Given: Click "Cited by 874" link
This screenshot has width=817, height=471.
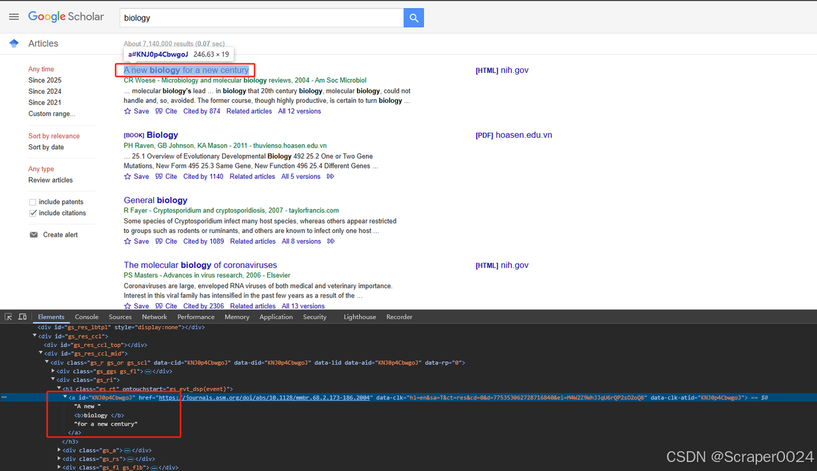Looking at the screenshot, I should click(x=202, y=111).
